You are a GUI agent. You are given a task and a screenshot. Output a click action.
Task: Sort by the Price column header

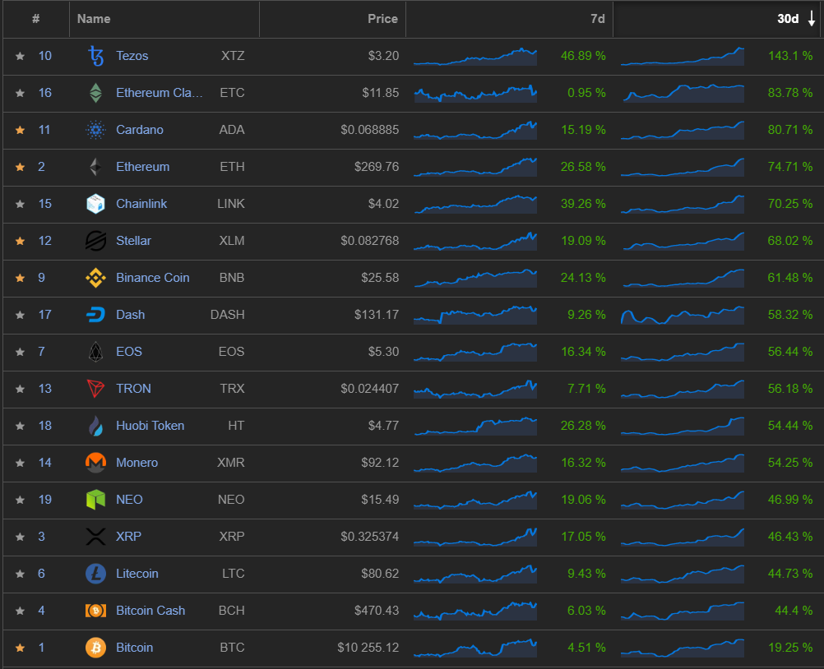pos(333,19)
